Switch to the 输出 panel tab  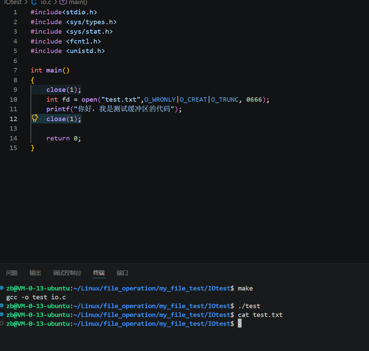(x=35, y=273)
